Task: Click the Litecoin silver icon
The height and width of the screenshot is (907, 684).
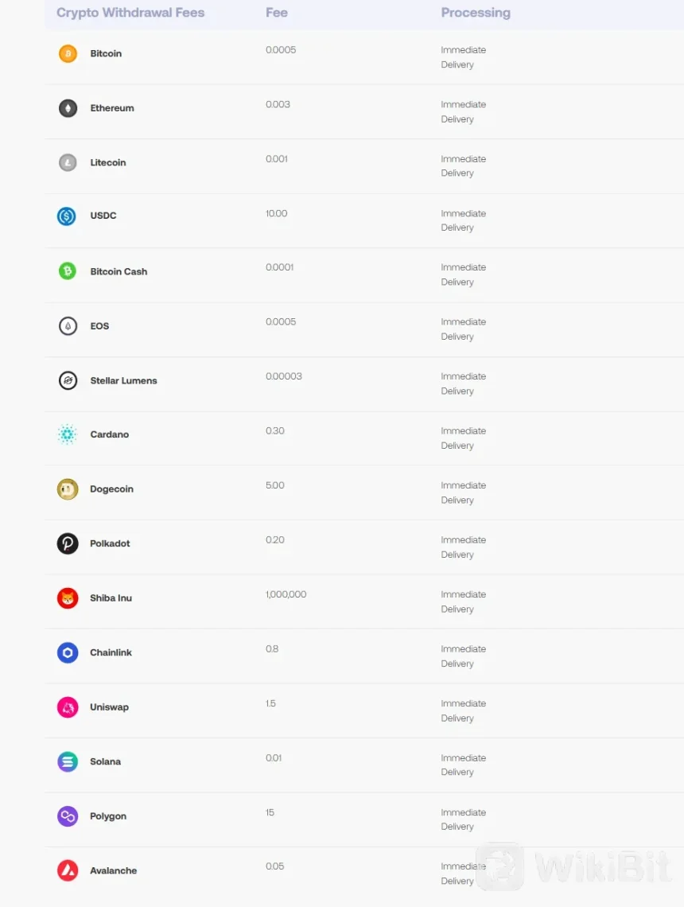Action: click(x=68, y=162)
